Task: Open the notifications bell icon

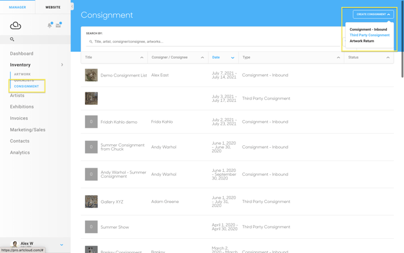Action: tap(50, 25)
